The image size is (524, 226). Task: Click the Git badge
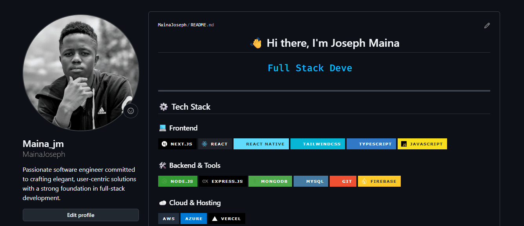343,181
